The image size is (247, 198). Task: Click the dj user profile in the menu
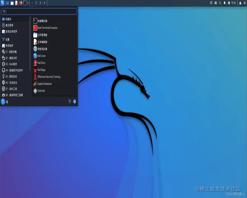click(5, 102)
